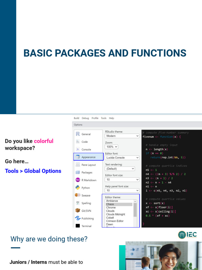Click the Spelling label in sidebar
Screen dimensions: 202x270
pyautogui.click(x=86, y=203)
